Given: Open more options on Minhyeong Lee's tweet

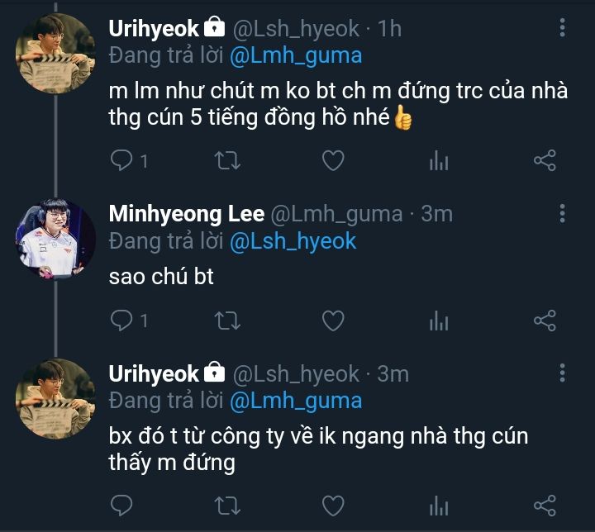Looking at the screenshot, I should pyautogui.click(x=562, y=213).
